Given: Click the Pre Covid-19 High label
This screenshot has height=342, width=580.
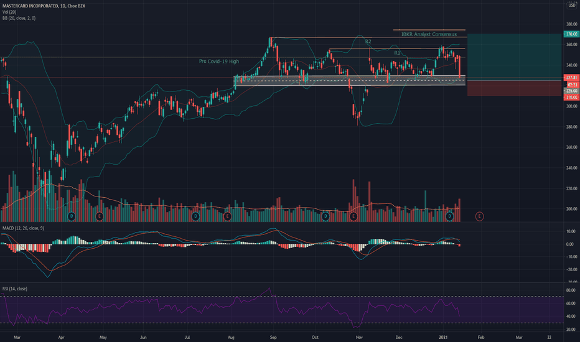Looking at the screenshot, I should point(219,62).
